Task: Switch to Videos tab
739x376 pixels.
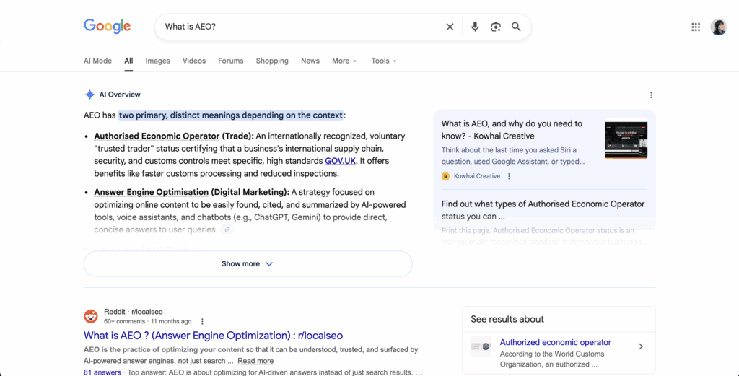Action: [x=194, y=61]
